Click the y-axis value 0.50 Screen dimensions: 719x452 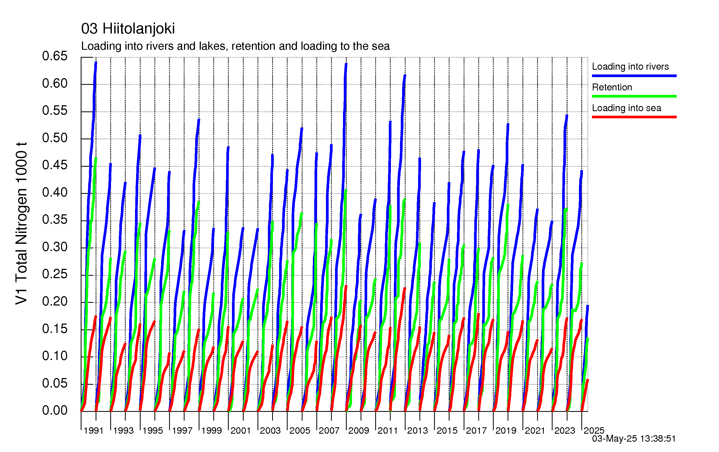click(x=55, y=138)
